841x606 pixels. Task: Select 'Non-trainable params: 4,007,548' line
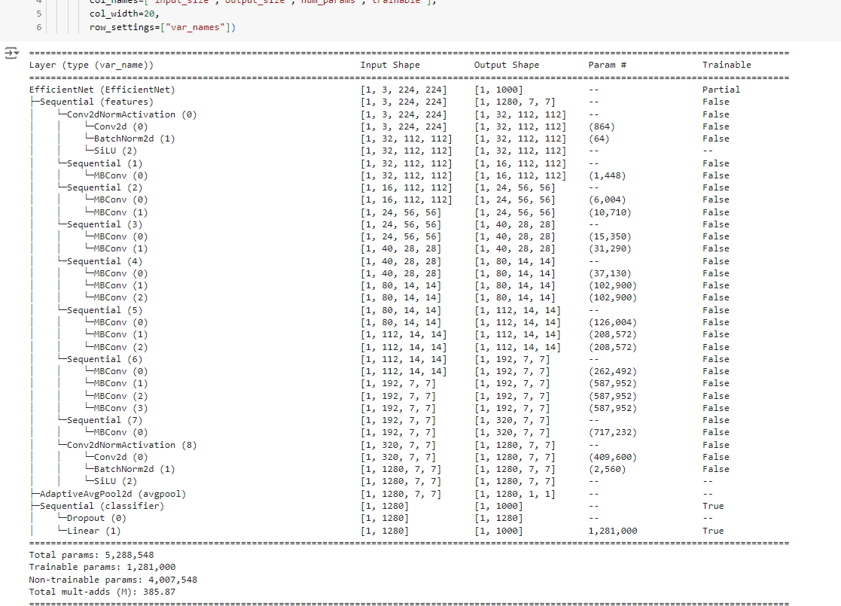(113, 580)
